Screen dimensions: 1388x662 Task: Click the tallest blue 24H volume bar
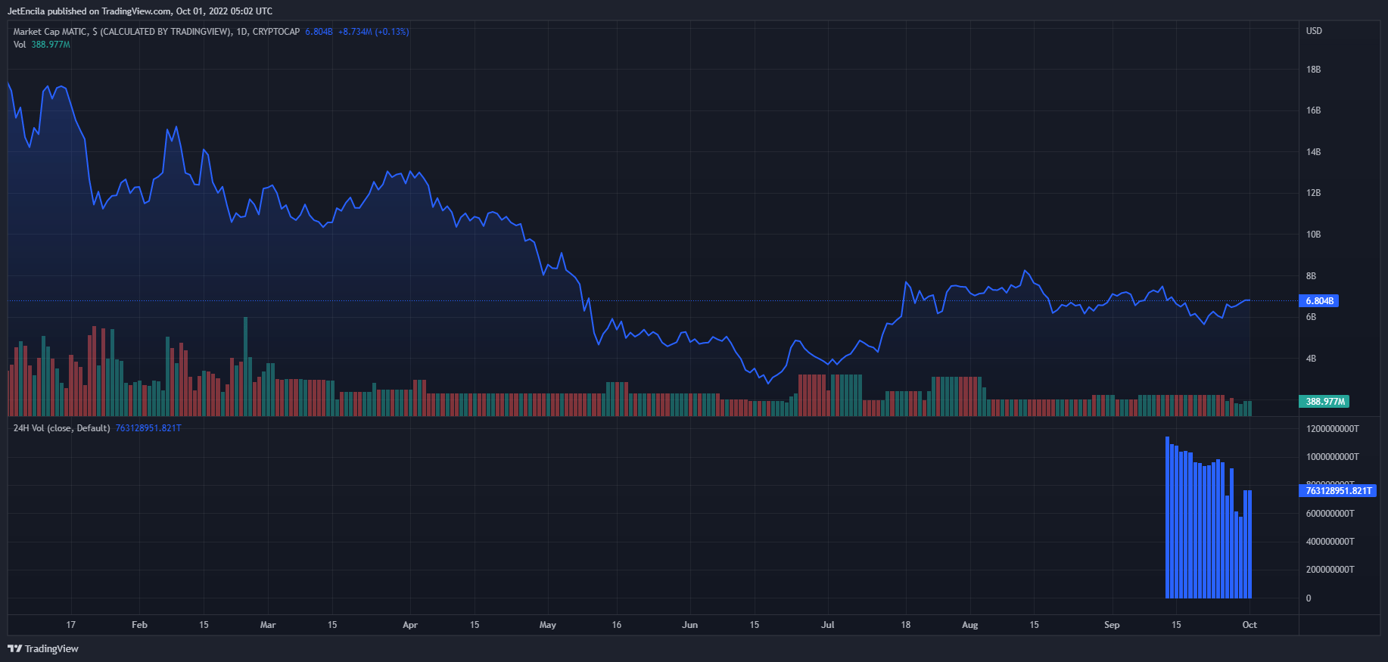pos(1167,517)
